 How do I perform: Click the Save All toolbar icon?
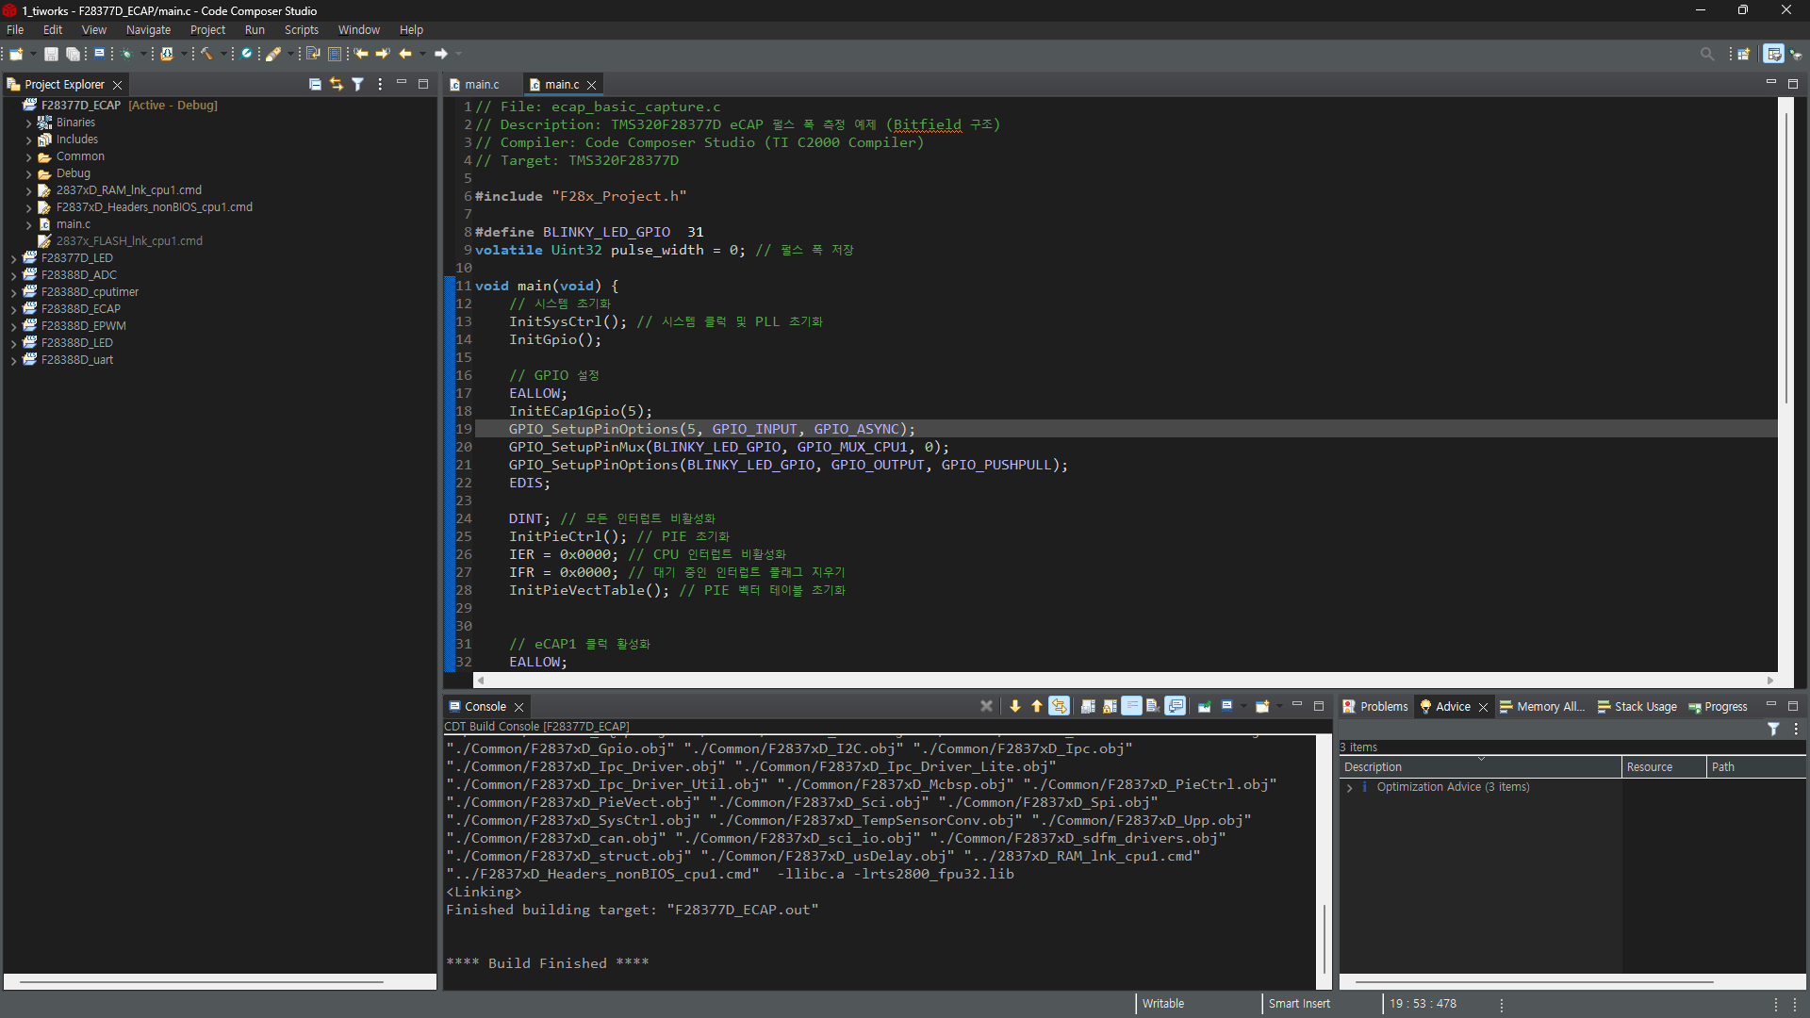pyautogui.click(x=73, y=54)
